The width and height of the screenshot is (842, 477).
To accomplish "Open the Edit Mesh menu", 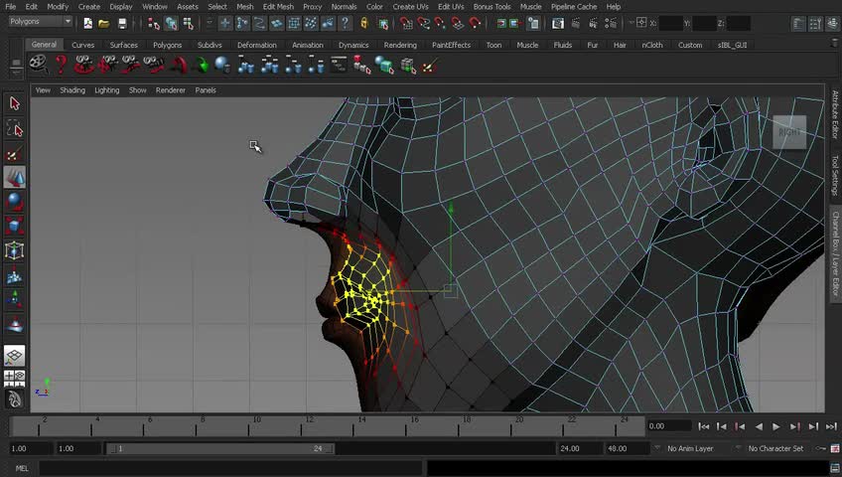I will (278, 7).
